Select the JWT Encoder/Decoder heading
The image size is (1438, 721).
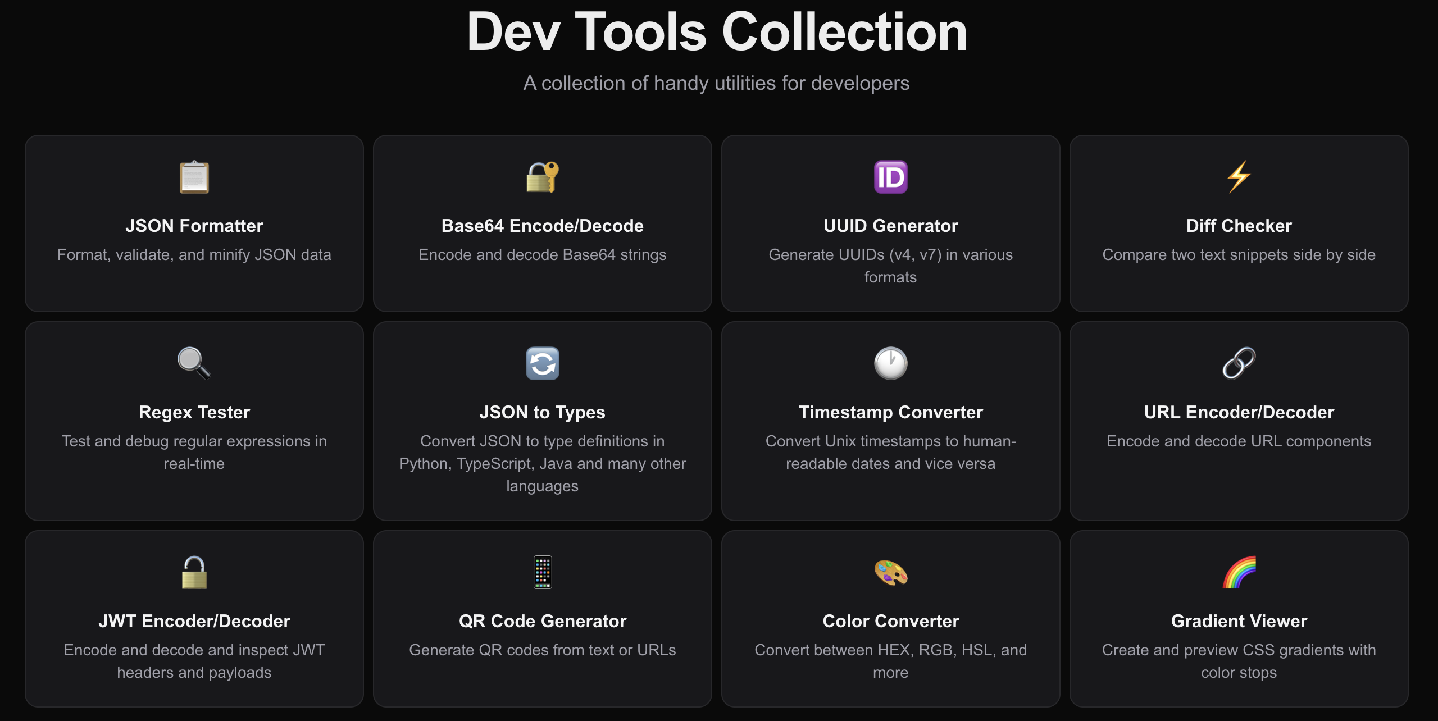(194, 621)
